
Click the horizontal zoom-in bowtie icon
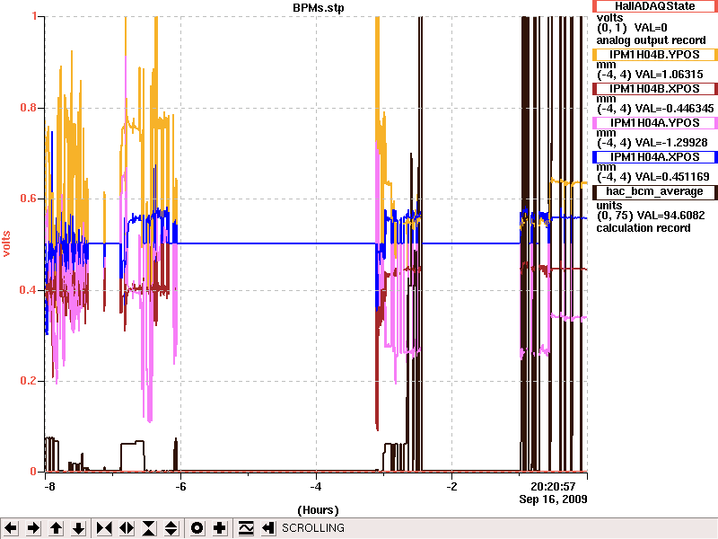pos(104,528)
